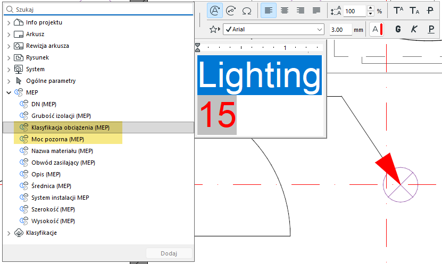Click the Insert Autotext icon in the text toolbar
The width and height of the screenshot is (442, 264).
click(x=215, y=11)
